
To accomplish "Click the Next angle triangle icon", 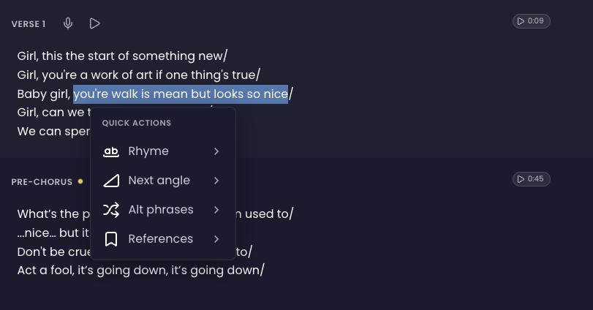I will click(111, 181).
